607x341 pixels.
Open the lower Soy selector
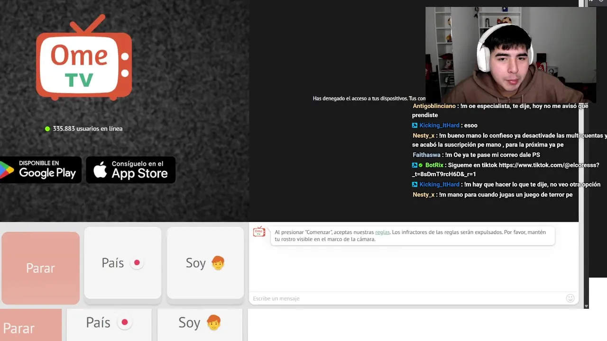[x=200, y=325]
